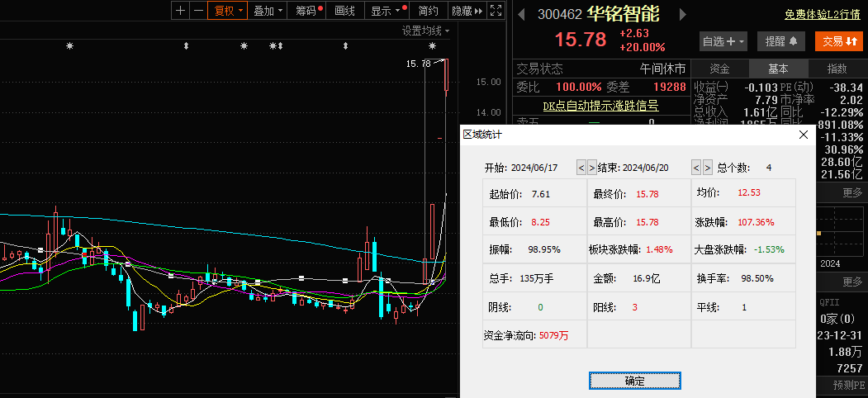
Task: Click the current price 15.78 in header
Action: (580, 40)
